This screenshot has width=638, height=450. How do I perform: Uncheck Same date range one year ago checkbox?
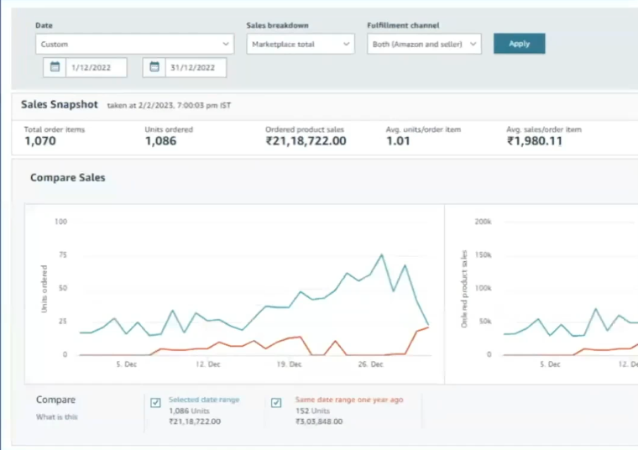coord(276,403)
